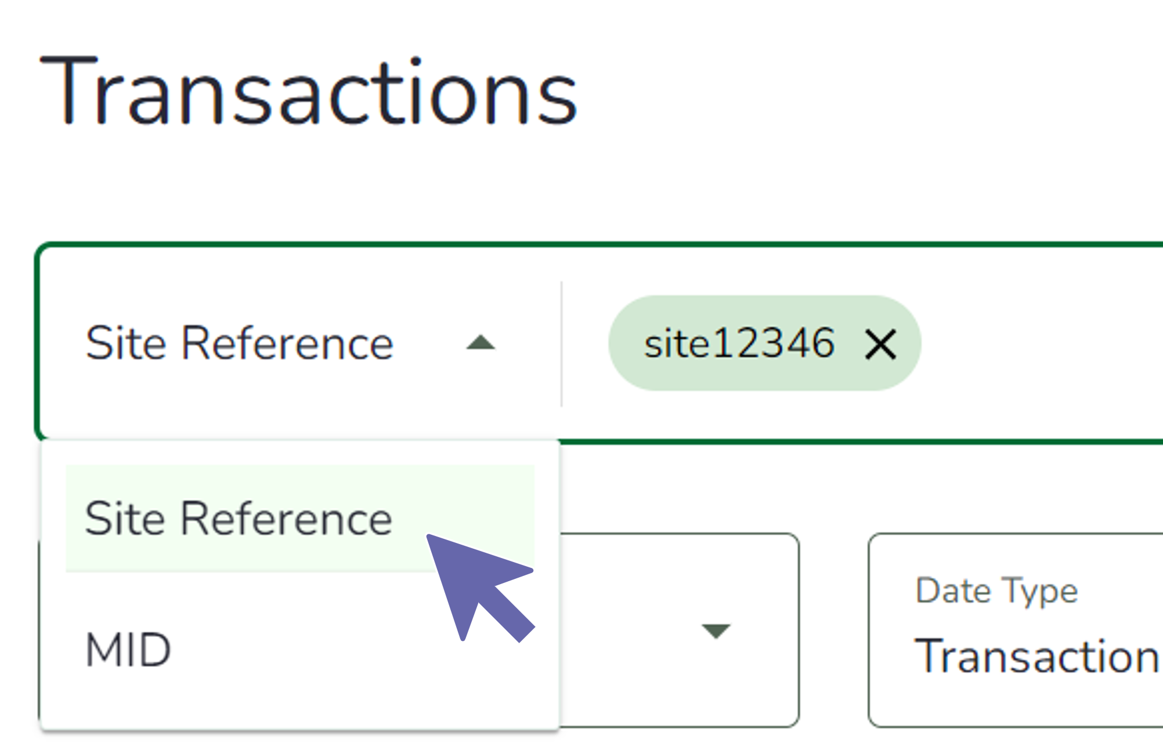Choose the highlighted Site Reference option
1163x750 pixels.
tap(239, 518)
